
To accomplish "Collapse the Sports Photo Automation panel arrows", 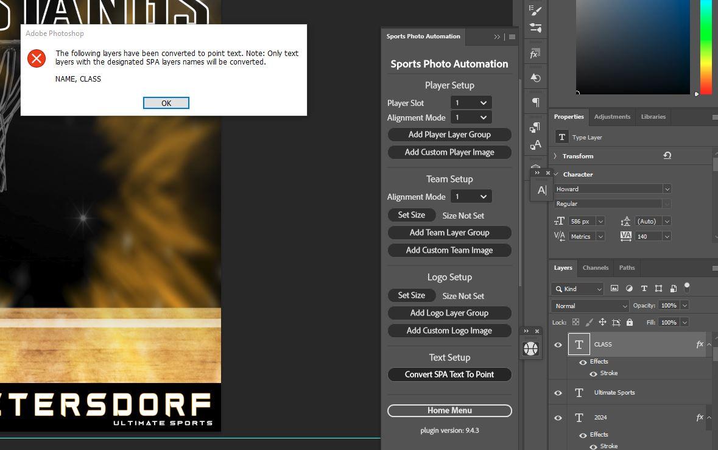I will click(498, 37).
